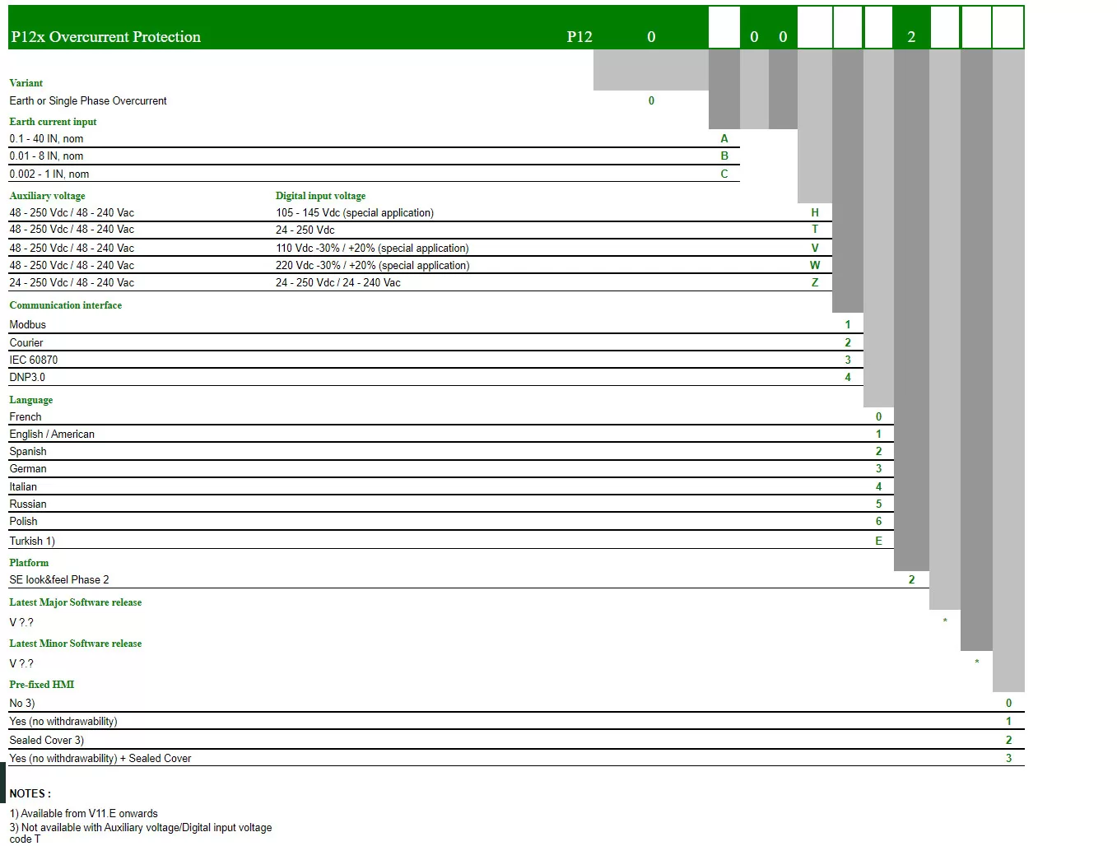Click voltage code letter W

(x=815, y=265)
